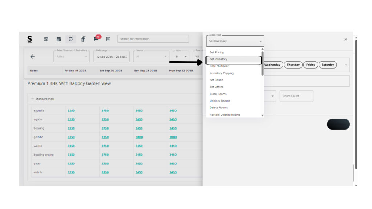The width and height of the screenshot is (372, 209).
Task: Select Set Pricing from the list
Action: point(217,52)
